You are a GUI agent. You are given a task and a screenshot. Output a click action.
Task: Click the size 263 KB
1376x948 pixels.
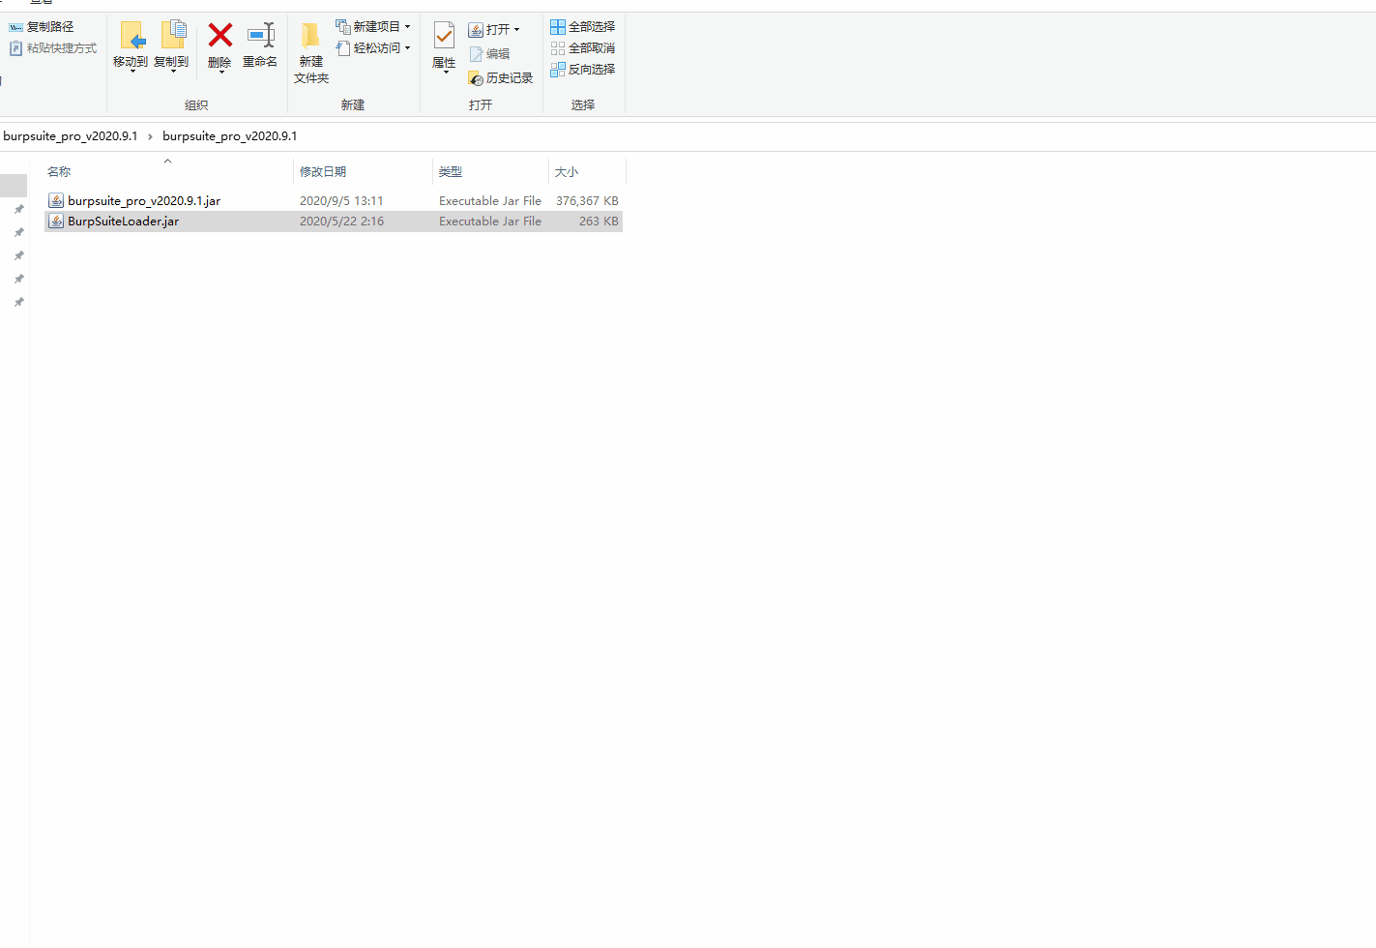point(599,222)
